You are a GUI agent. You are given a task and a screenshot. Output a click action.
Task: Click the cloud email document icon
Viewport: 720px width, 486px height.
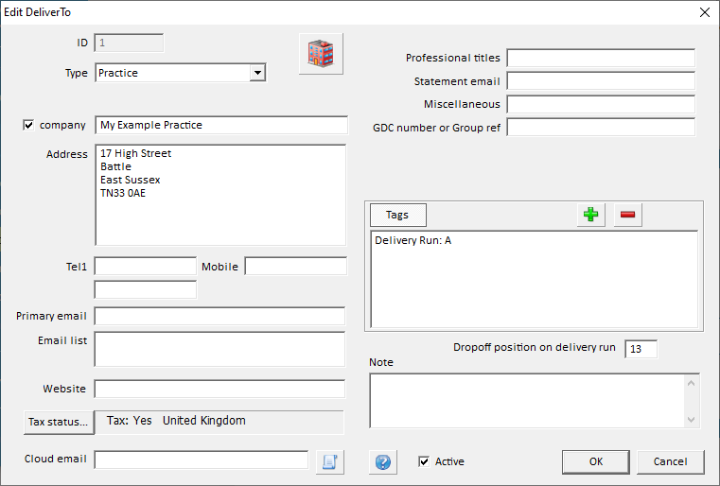click(330, 461)
